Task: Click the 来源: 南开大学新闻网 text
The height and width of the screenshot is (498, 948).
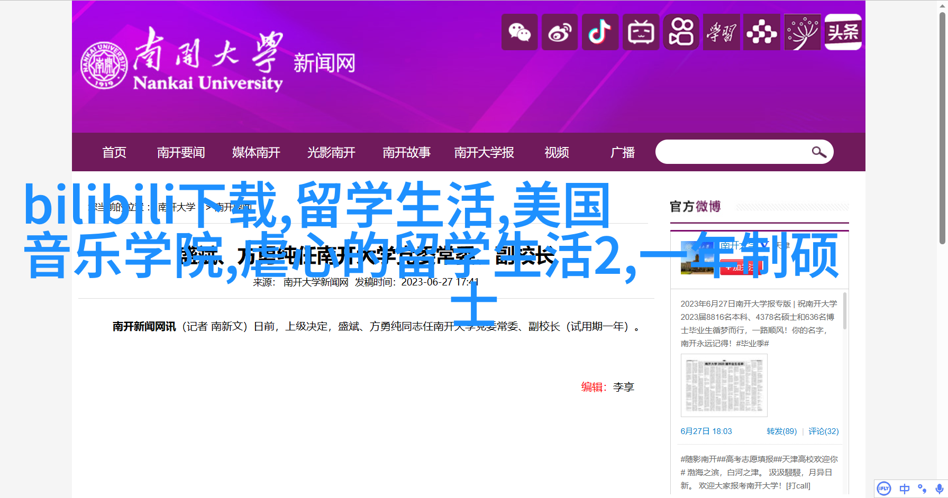Action: pyautogui.click(x=300, y=282)
